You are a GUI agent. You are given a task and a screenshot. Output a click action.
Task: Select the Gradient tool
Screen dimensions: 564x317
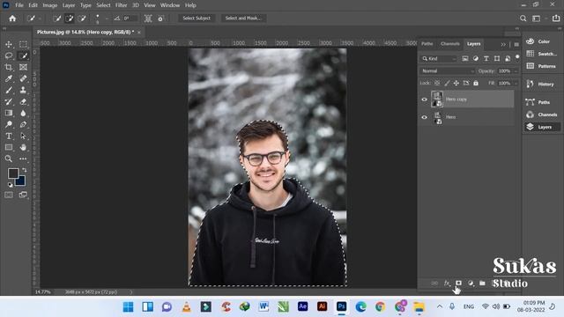point(9,113)
